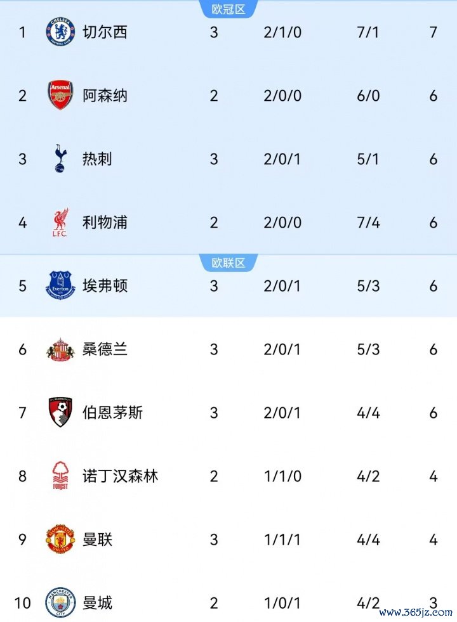The image size is (457, 622).
Task: Select the Bournemouth club crest
Action: [x=60, y=413]
